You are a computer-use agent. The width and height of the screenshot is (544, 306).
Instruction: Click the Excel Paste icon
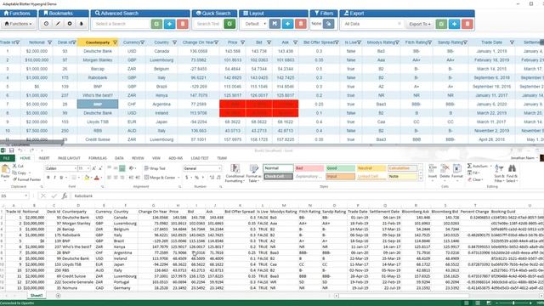[x=5, y=169]
